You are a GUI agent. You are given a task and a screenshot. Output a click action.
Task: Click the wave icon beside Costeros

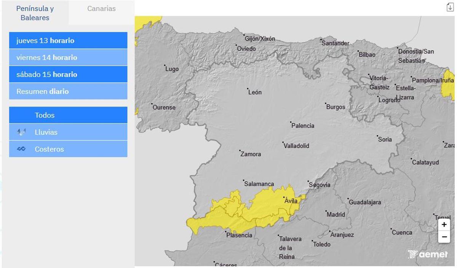point(22,149)
